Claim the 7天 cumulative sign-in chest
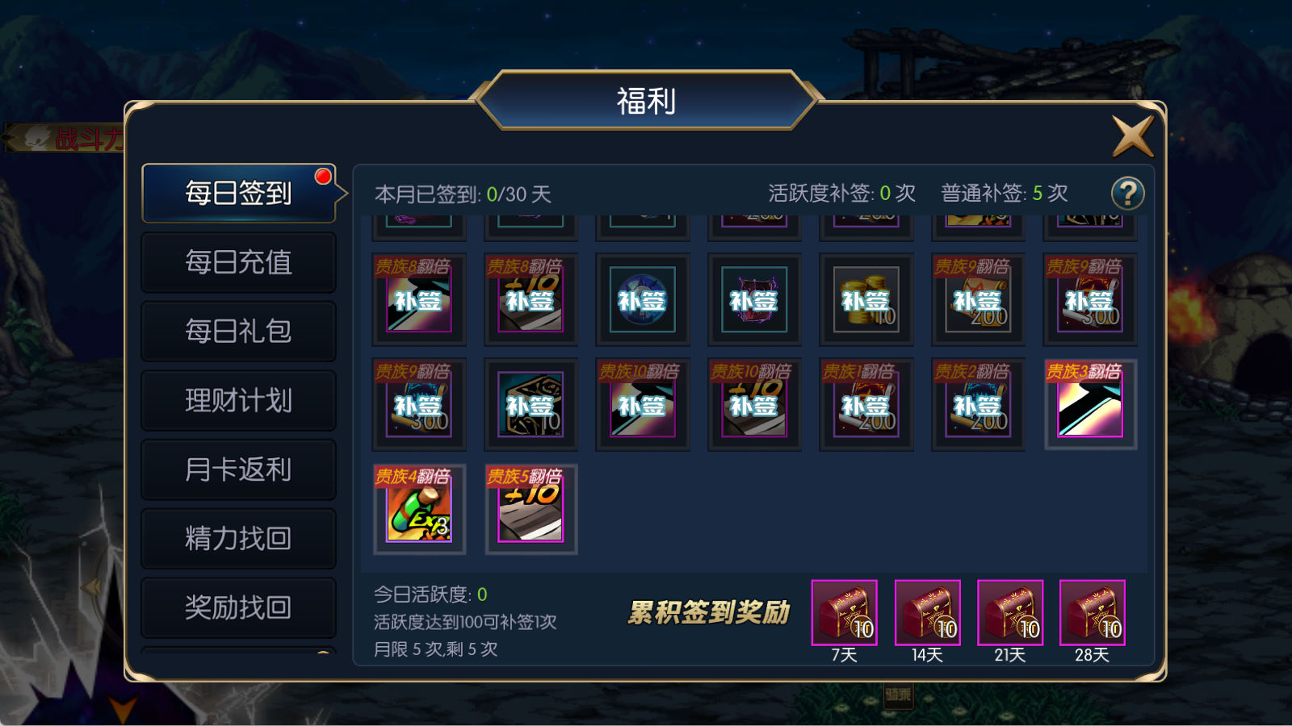 (844, 612)
